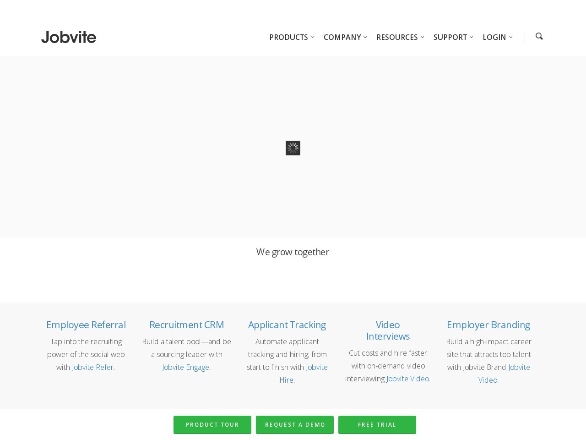This screenshot has height=440, width=586.
Task: Follow Jobvite Video link under Employer Branding
Action: [504, 374]
